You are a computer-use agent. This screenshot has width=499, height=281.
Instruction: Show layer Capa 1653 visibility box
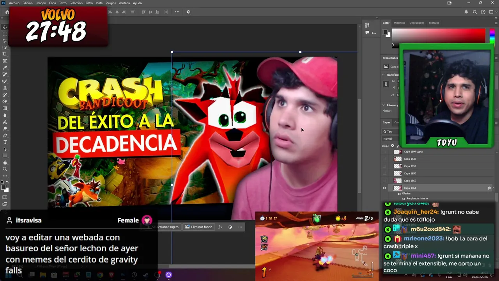click(384, 166)
